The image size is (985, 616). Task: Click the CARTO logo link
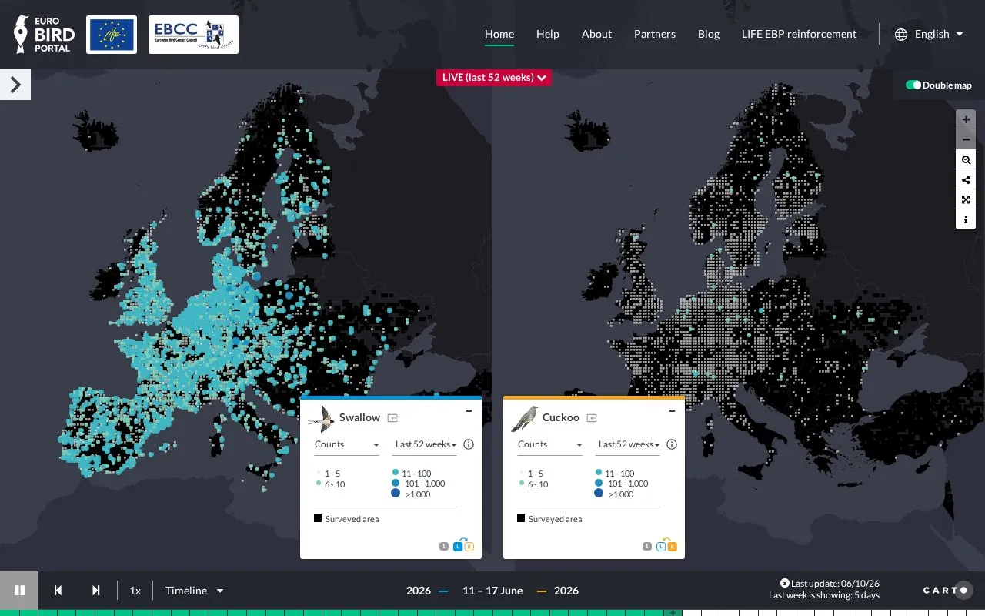pos(947,591)
